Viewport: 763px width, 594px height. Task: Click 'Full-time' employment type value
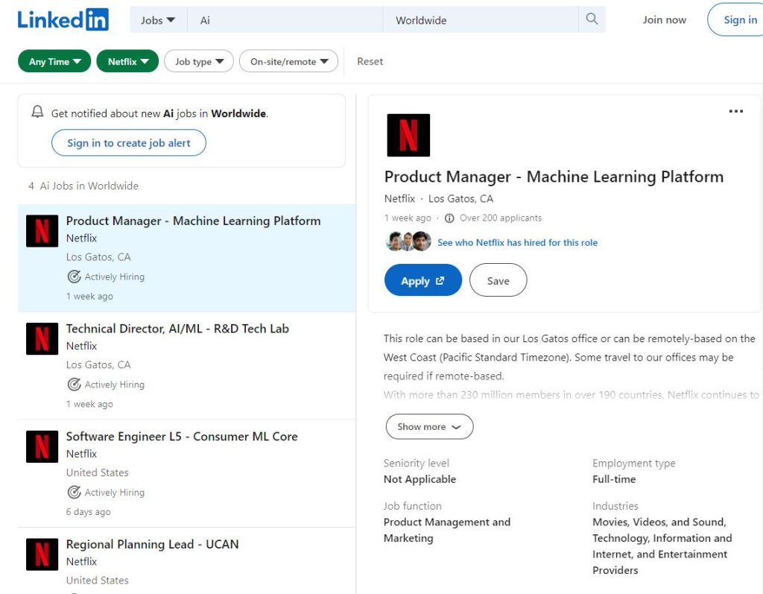[614, 479]
